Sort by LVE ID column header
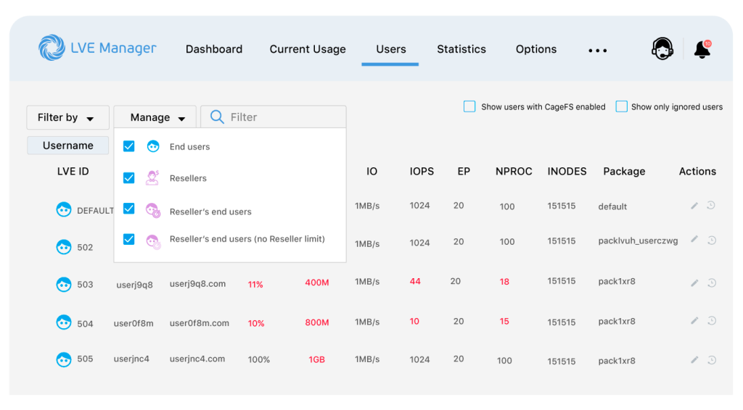Viewport: 743px width, 410px height. pos(73,171)
